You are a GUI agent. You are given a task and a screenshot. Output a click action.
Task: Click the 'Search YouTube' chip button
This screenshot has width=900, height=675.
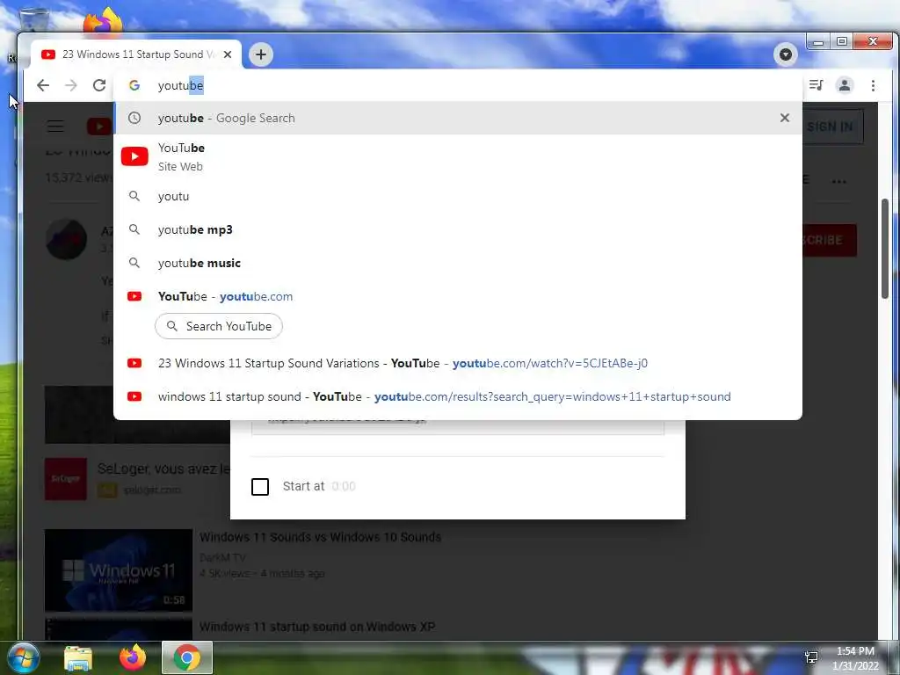219,326
